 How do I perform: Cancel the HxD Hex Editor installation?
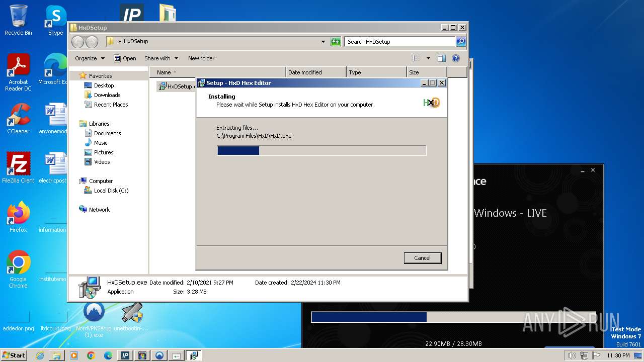point(422,258)
